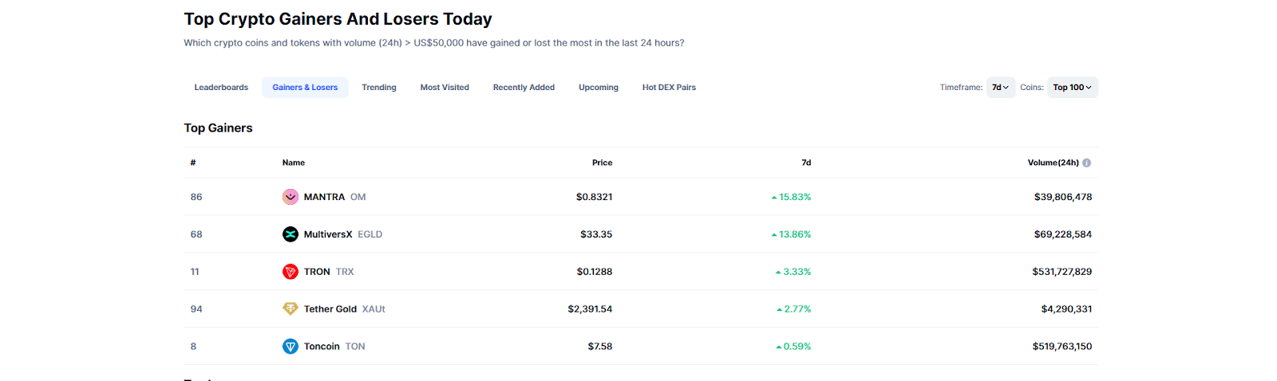Switch to Hot DEX Pairs tab
The width and height of the screenshot is (1277, 381).
(669, 88)
